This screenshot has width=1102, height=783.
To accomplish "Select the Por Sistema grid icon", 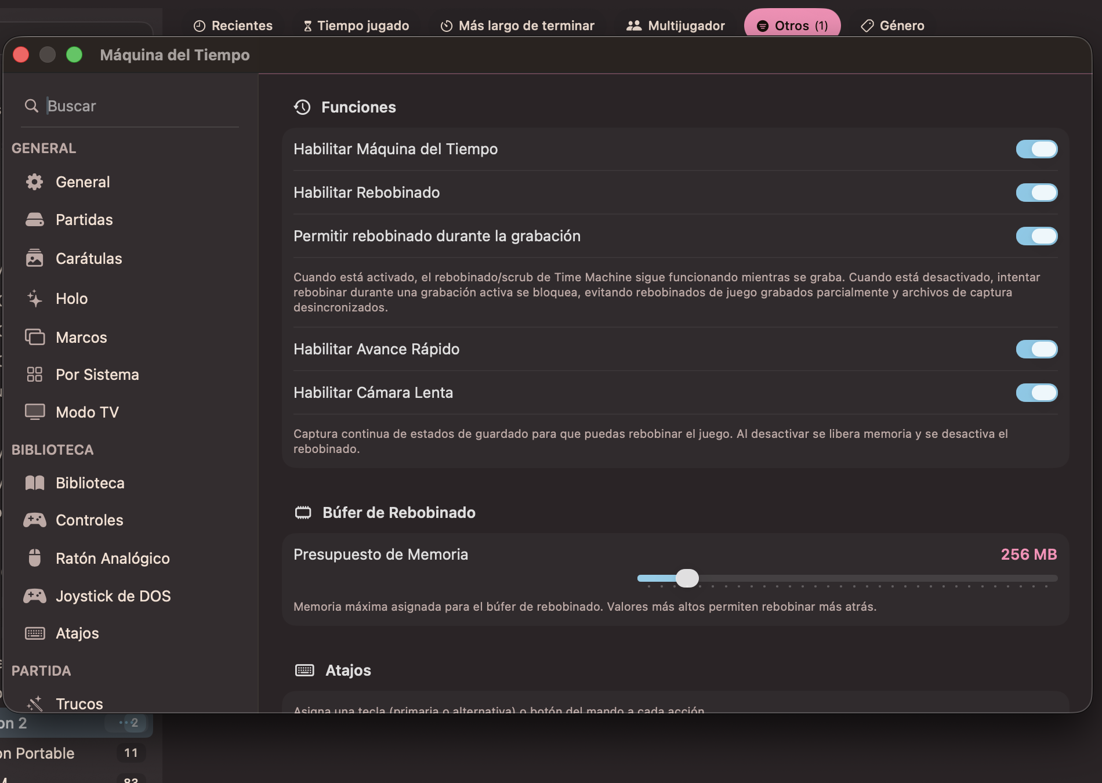I will pyautogui.click(x=34, y=374).
